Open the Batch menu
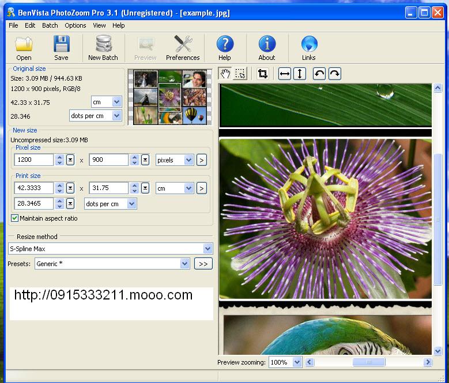Screen dimensions: 449x383 tap(50, 25)
